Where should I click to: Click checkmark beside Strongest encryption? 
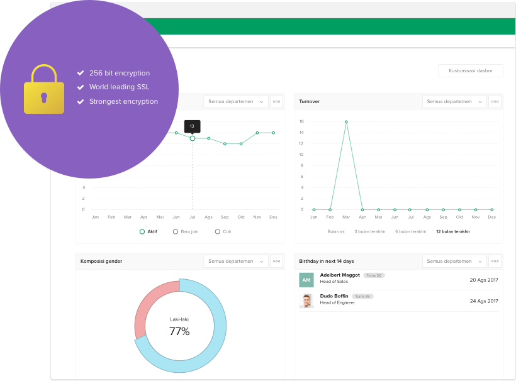tap(81, 102)
